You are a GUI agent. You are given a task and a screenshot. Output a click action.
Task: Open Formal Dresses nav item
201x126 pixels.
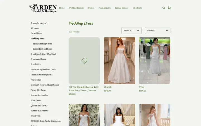(x=121, y=8)
